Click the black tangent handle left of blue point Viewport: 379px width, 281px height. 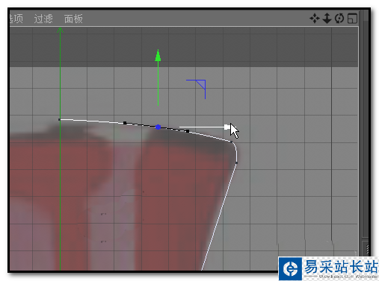coord(125,123)
